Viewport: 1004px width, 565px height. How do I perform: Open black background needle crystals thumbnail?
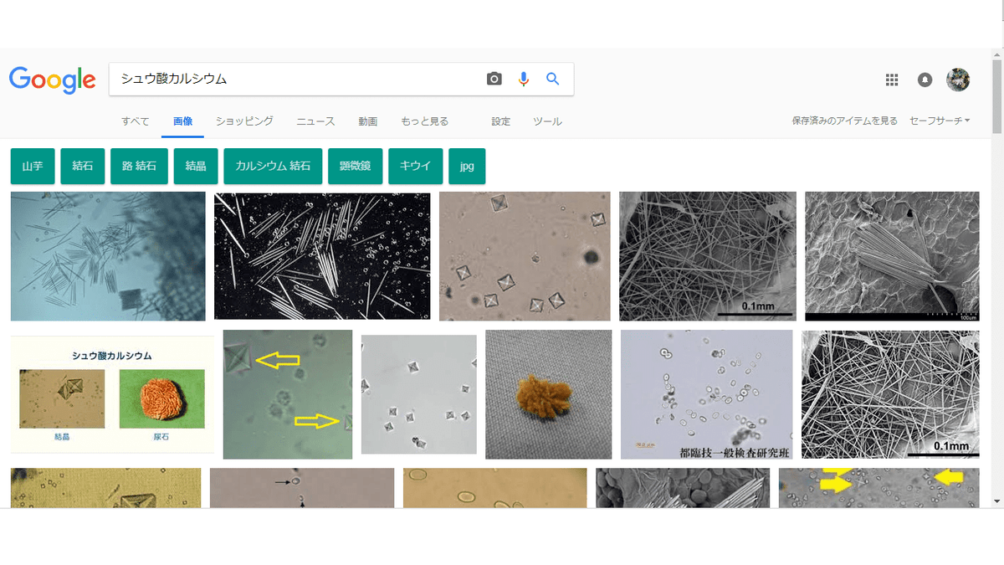pyautogui.click(x=322, y=256)
